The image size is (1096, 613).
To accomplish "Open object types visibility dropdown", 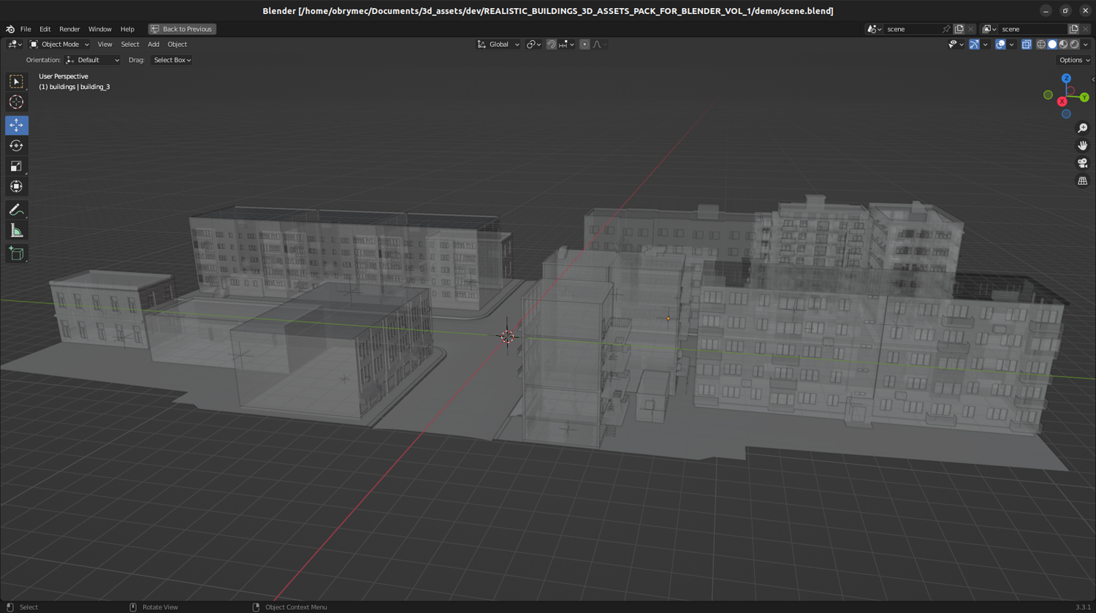I will [956, 45].
